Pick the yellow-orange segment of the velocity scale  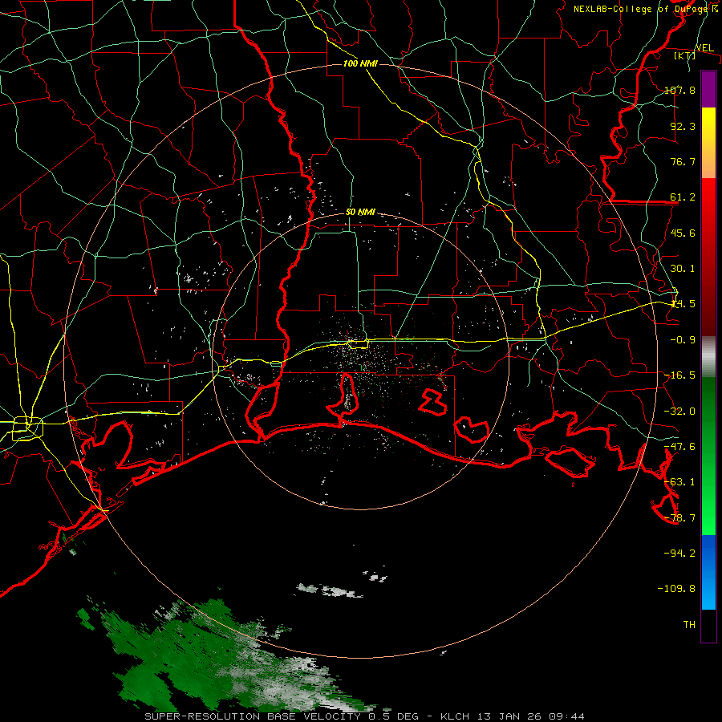[x=708, y=143]
